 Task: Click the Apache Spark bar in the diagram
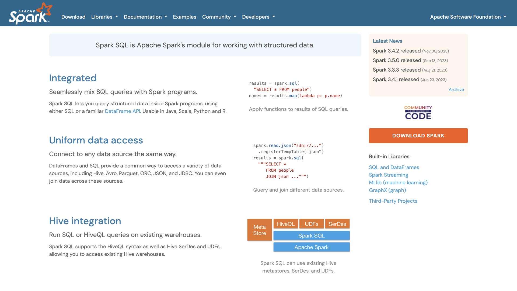coord(311,247)
